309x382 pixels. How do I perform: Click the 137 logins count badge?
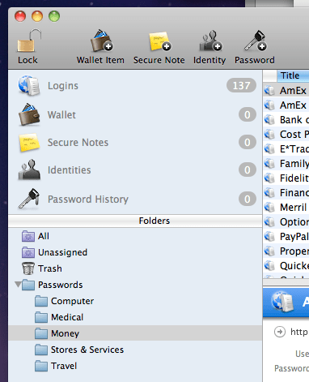[x=241, y=85]
